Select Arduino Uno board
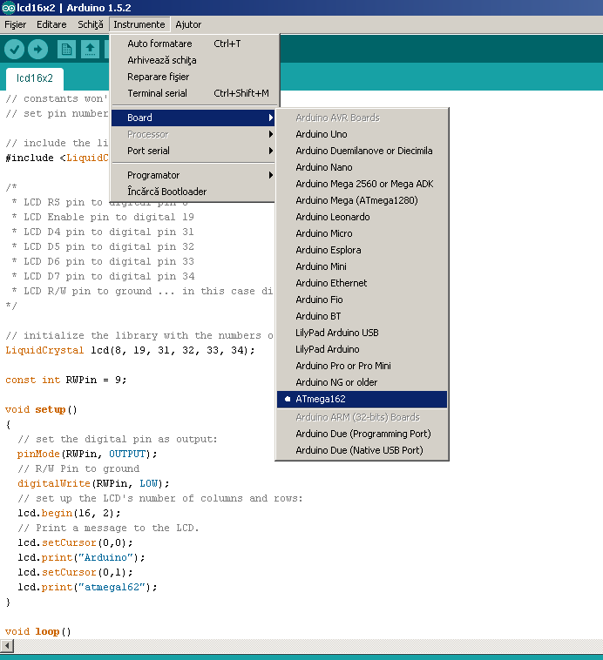Image resolution: width=603 pixels, height=660 pixels. pyautogui.click(x=362, y=134)
